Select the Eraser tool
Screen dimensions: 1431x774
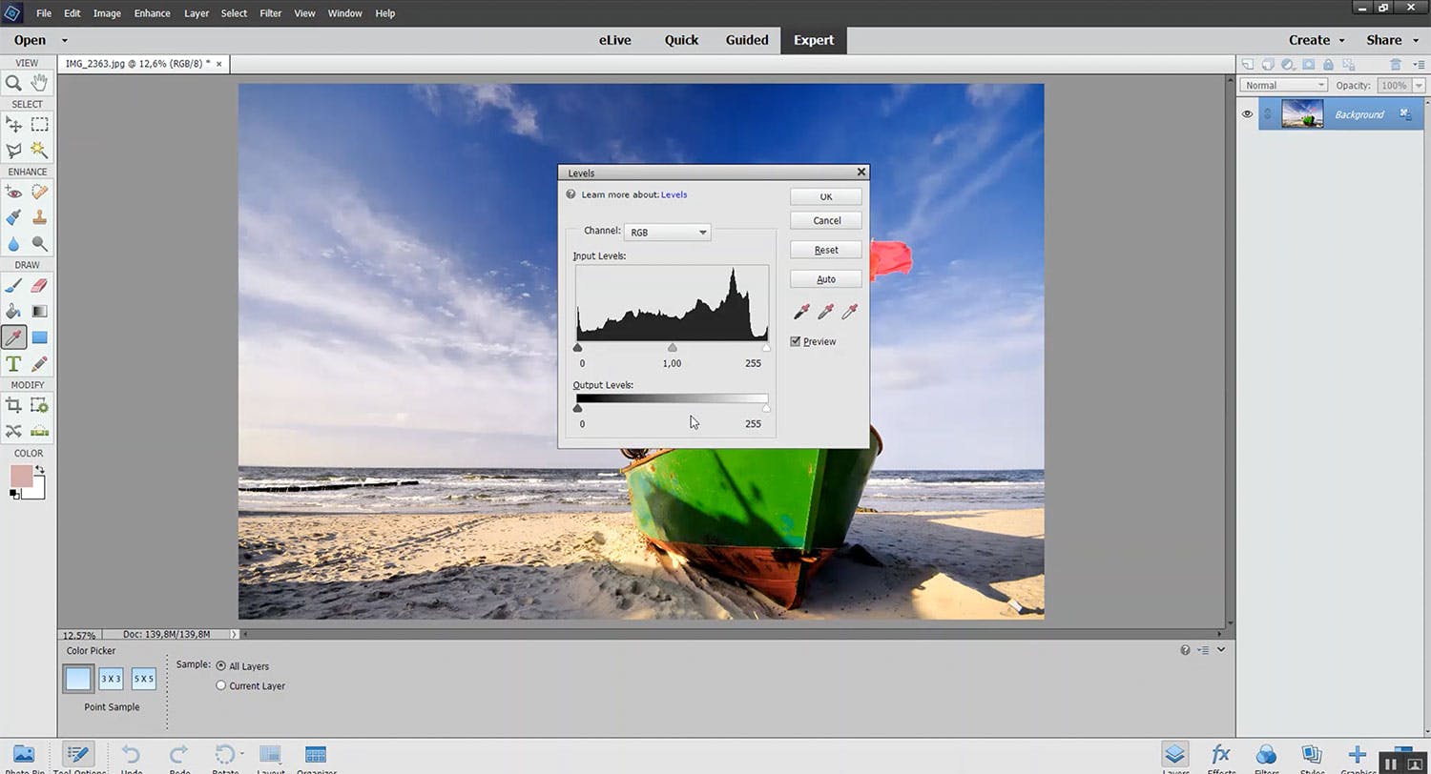pyautogui.click(x=39, y=285)
